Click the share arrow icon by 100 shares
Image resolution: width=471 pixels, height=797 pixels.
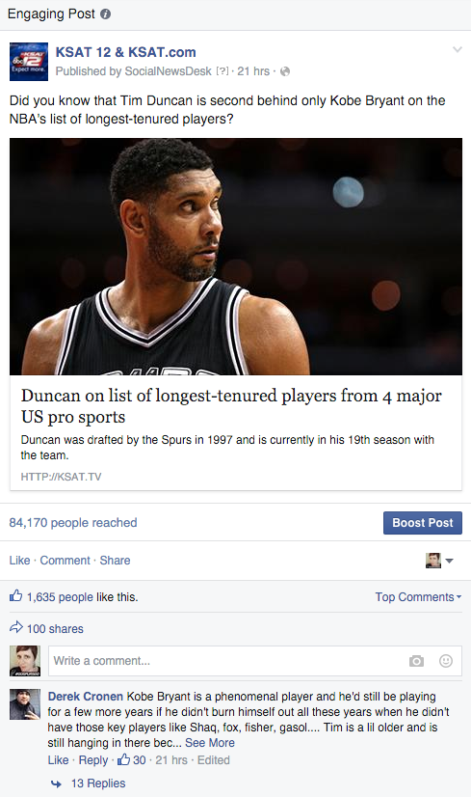[x=16, y=627]
